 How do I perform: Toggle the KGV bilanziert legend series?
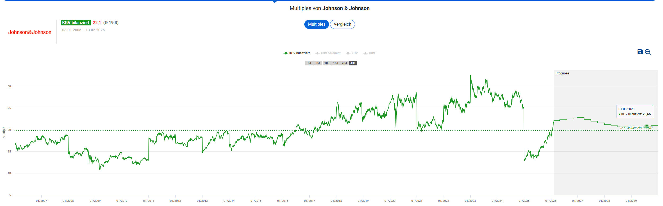coord(297,53)
